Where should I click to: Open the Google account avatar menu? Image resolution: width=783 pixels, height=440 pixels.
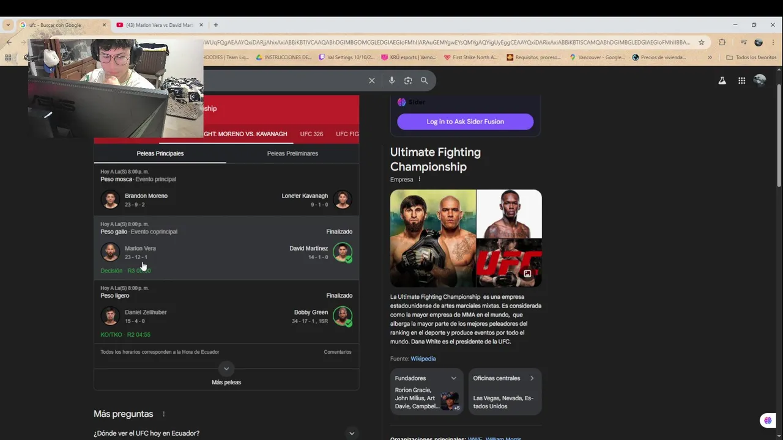[x=760, y=80]
